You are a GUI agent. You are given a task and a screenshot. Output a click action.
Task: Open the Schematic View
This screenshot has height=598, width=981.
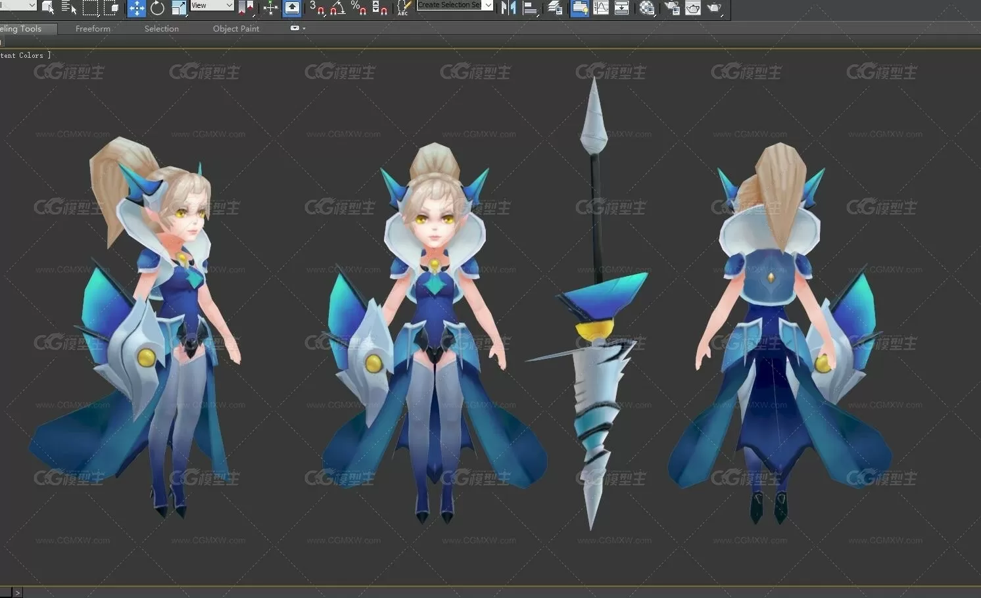[x=621, y=8]
